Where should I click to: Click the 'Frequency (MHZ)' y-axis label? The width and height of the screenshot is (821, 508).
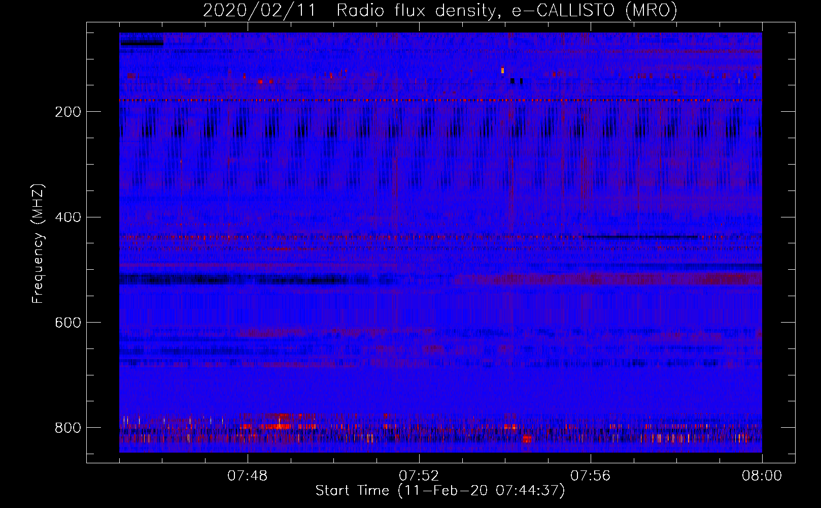38,243
